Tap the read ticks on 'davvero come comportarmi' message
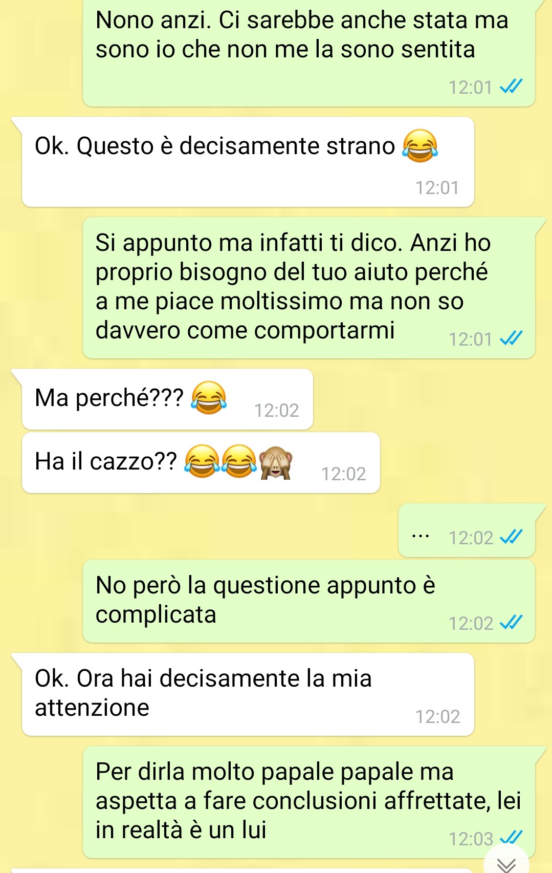552x873 pixels. [x=511, y=338]
